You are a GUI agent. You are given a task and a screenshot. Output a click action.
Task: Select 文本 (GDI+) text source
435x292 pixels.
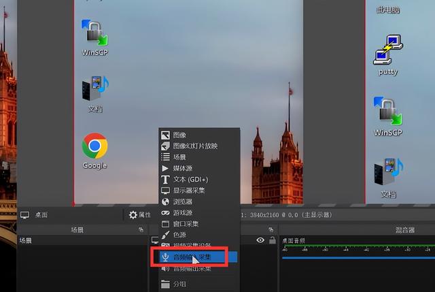(199, 180)
